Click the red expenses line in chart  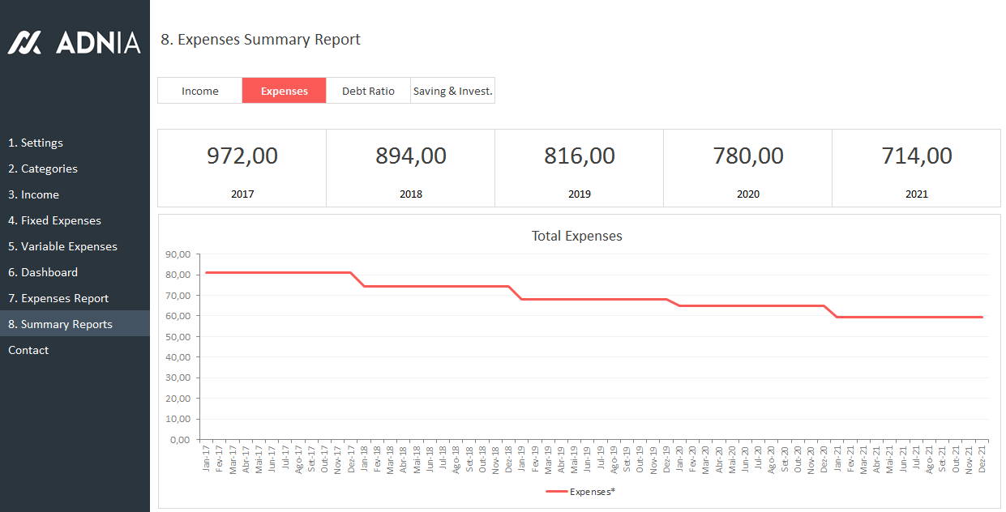coord(438,286)
